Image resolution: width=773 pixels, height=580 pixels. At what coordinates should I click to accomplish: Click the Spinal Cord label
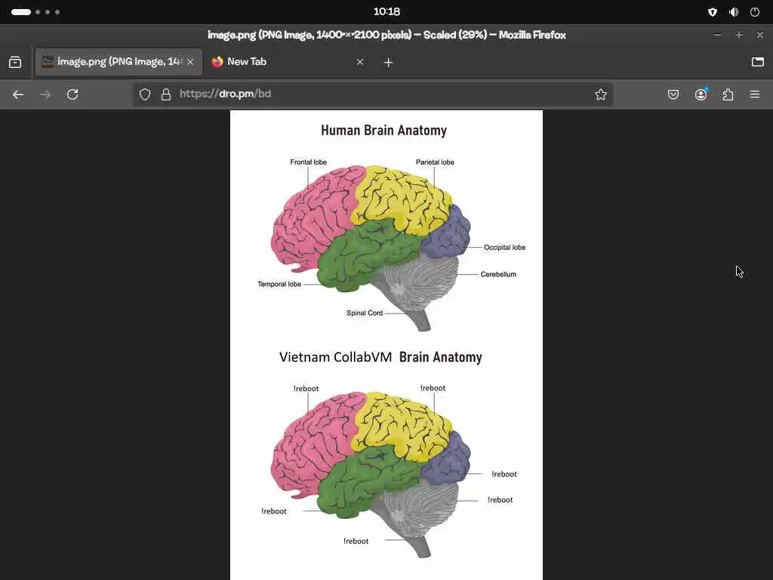(365, 313)
